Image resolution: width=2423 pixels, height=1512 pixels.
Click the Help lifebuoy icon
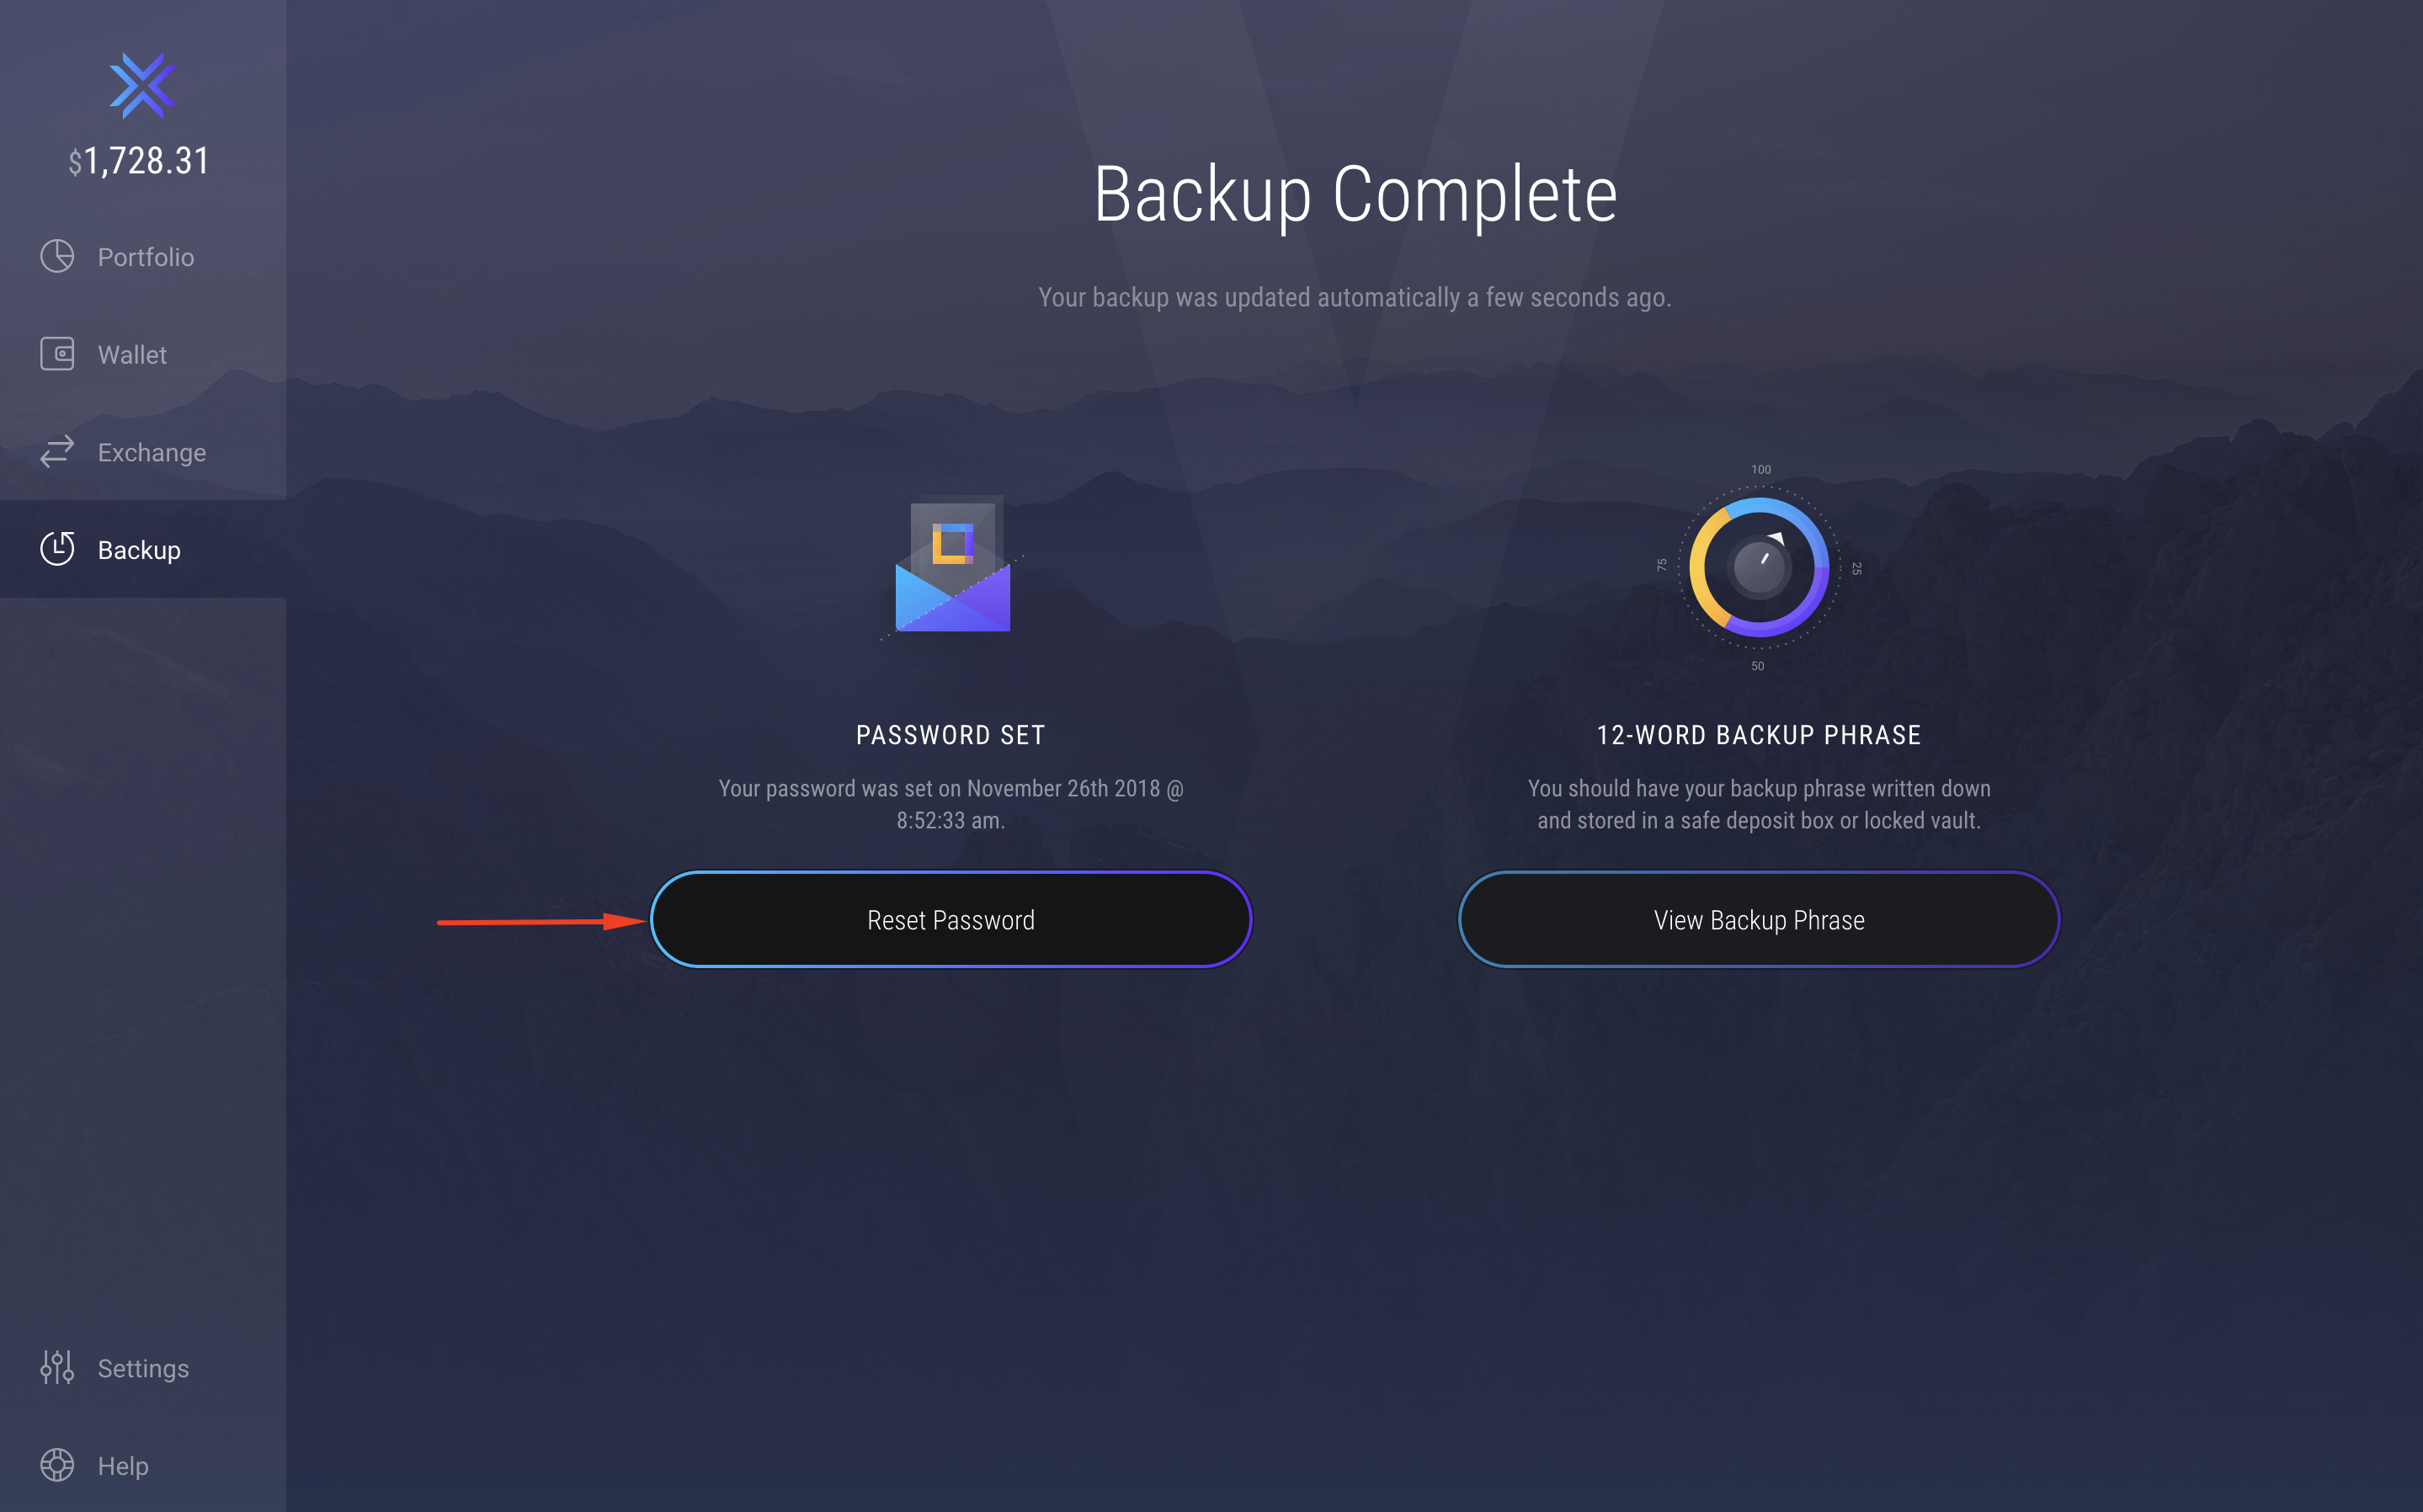57,1465
